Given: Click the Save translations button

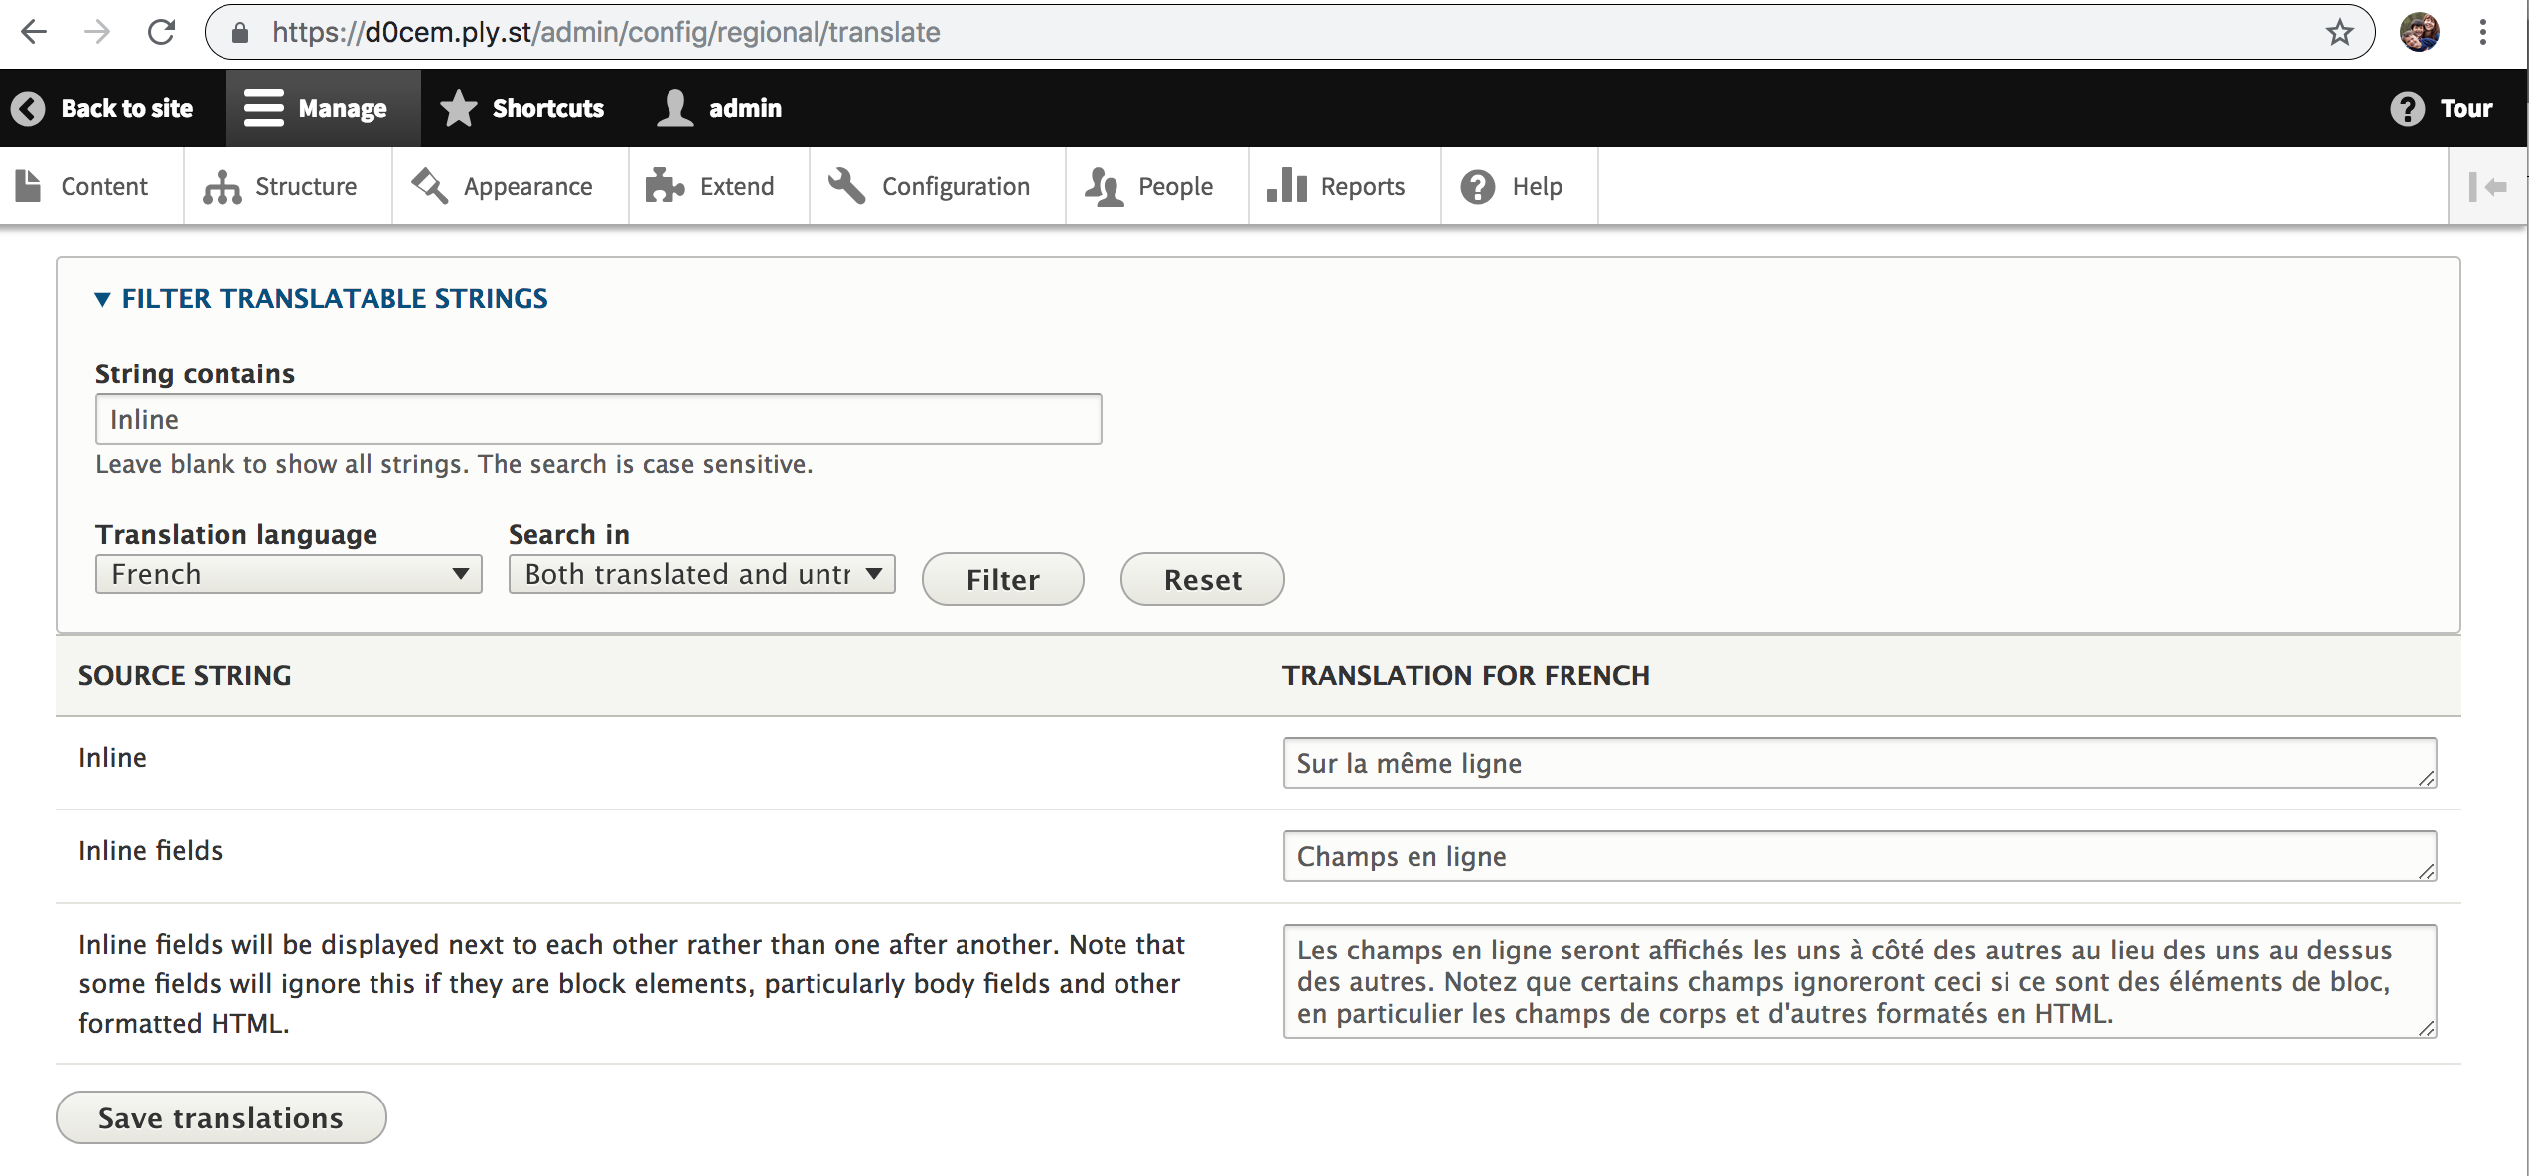Looking at the screenshot, I should (220, 1116).
